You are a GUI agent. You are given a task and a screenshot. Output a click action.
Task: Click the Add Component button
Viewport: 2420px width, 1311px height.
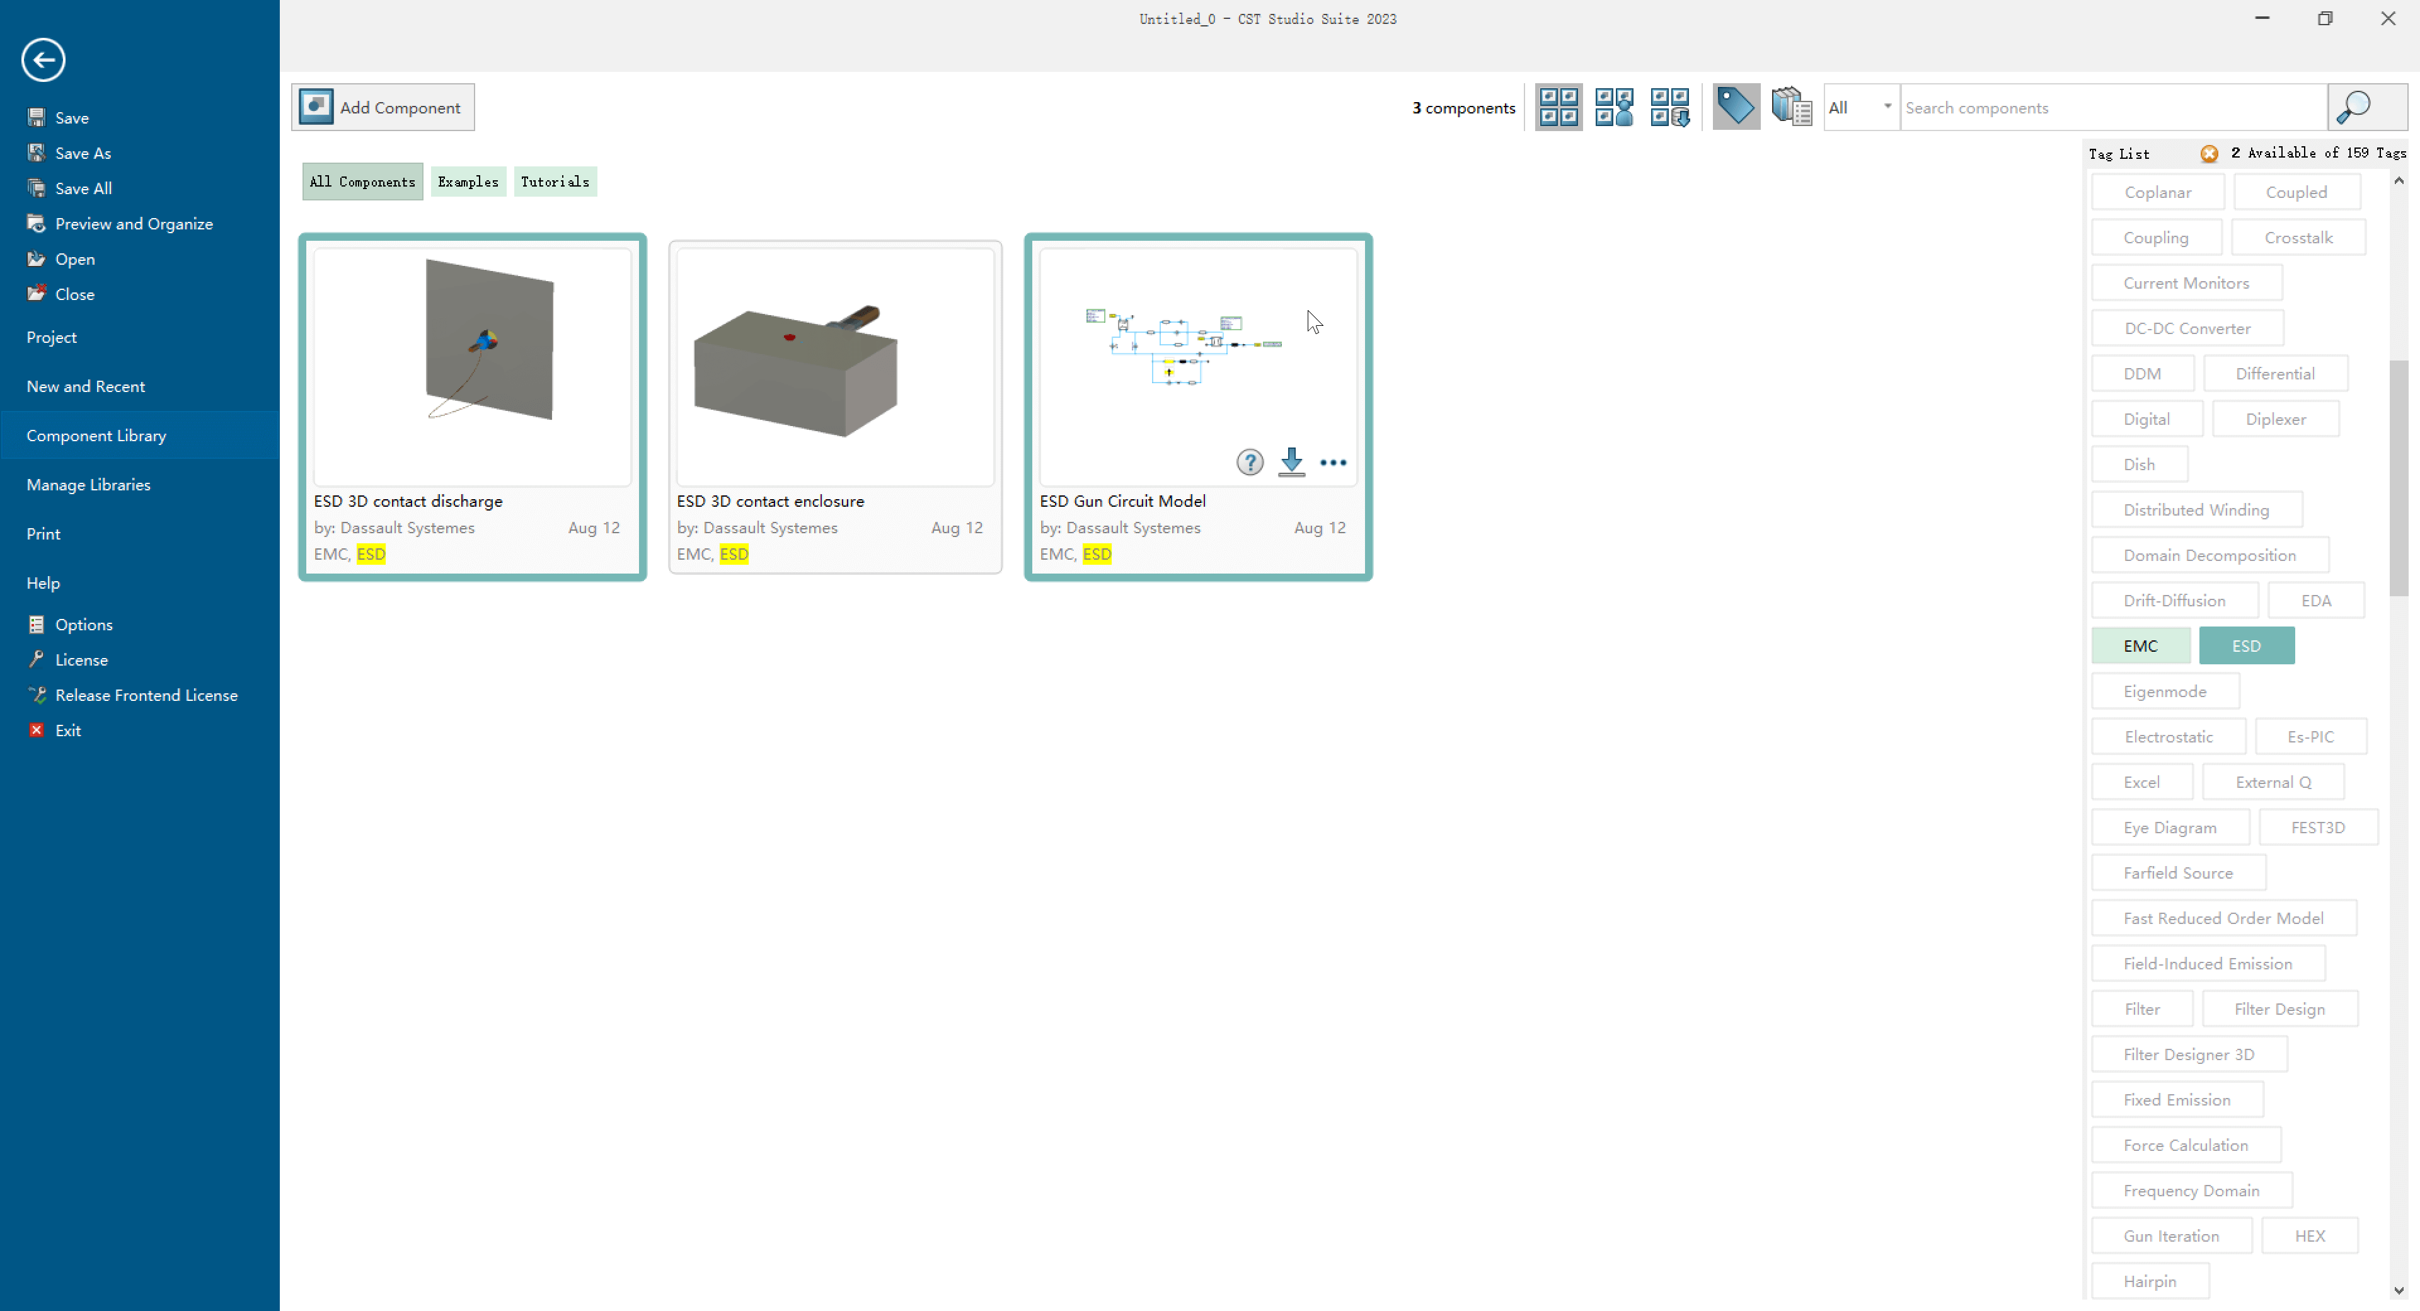coord(383,107)
